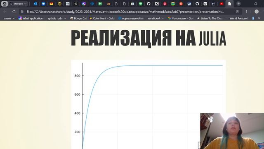This screenshot has width=264, height=149.
Task: Switch to the green landscape picture tab
Action: pos(173,4)
